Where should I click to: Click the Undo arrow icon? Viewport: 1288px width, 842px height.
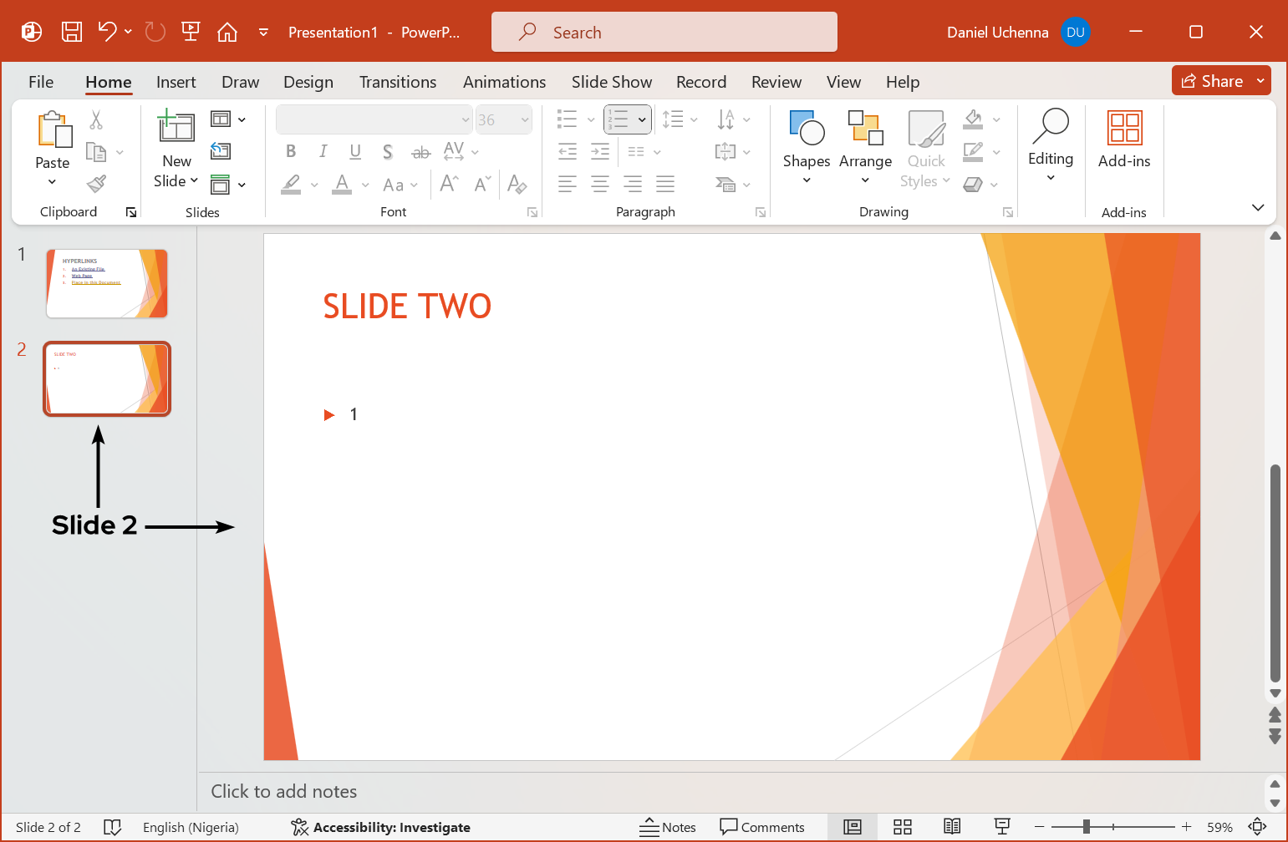click(107, 32)
